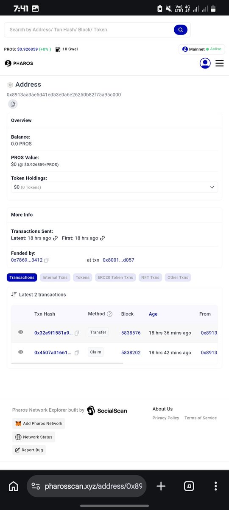229x510 pixels.
Task: Toggle the eye preview for the Transfer transaction
Action: point(21,332)
